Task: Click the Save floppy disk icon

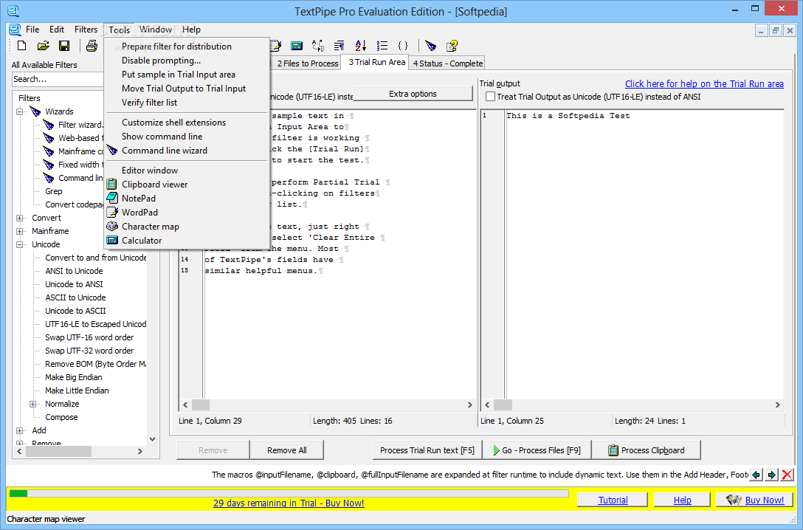Action: pyautogui.click(x=64, y=46)
